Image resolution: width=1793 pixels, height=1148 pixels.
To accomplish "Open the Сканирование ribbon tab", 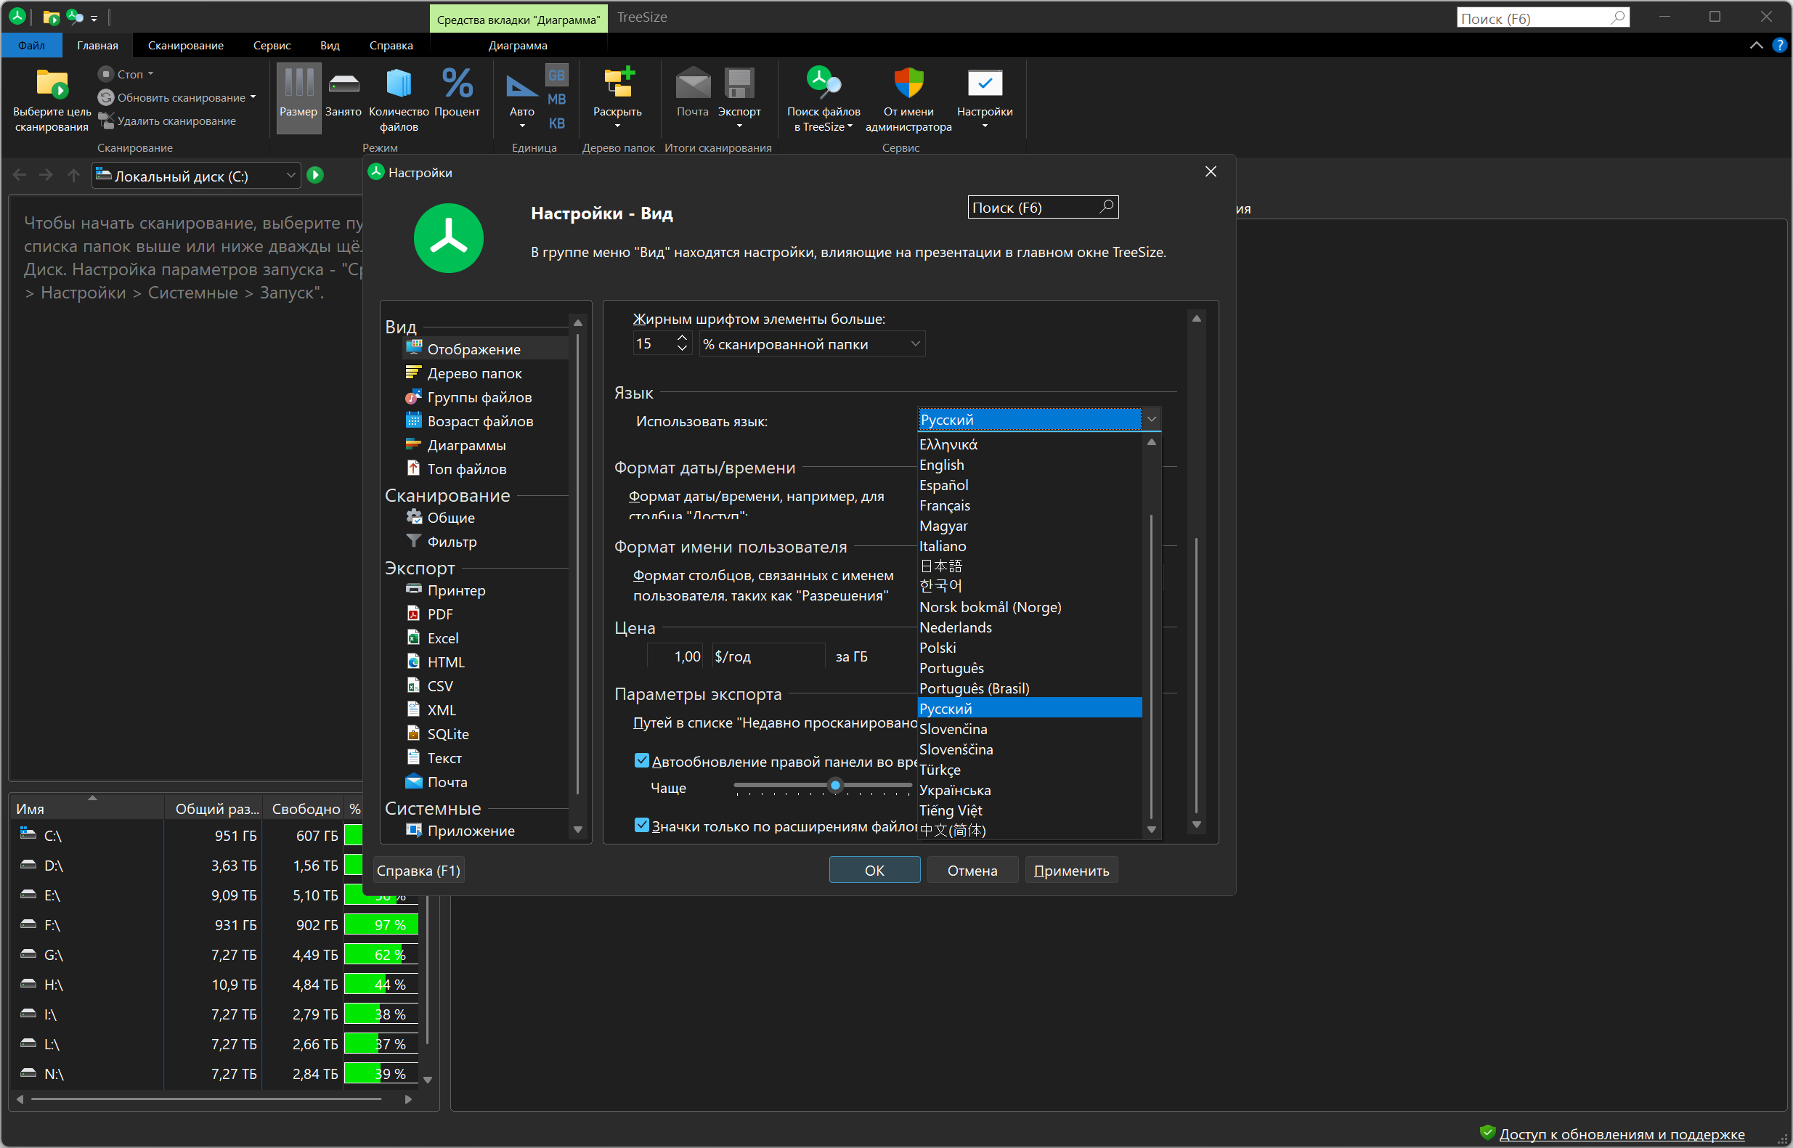I will tap(185, 46).
